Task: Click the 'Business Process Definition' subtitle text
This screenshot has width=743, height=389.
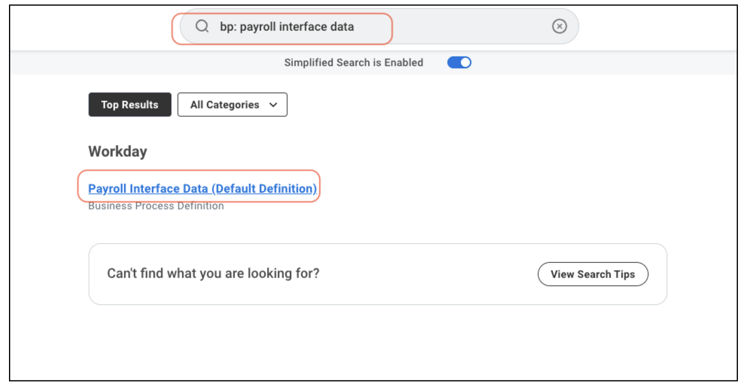Action: 156,206
